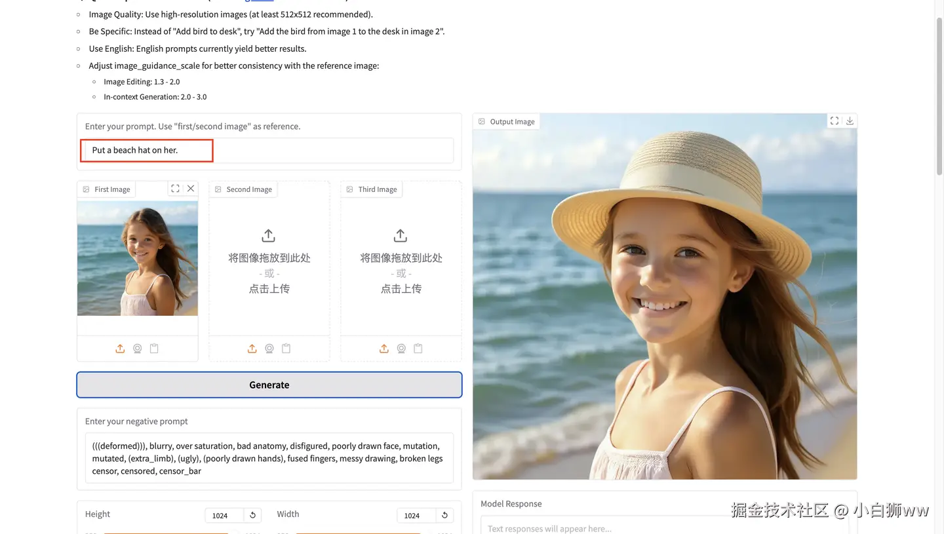The image size is (944, 534).
Task: Click the 'Model Response' label
Action: tap(511, 504)
